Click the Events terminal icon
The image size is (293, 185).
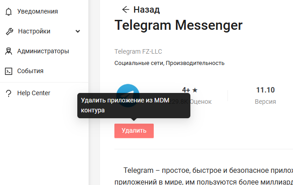click(9, 71)
